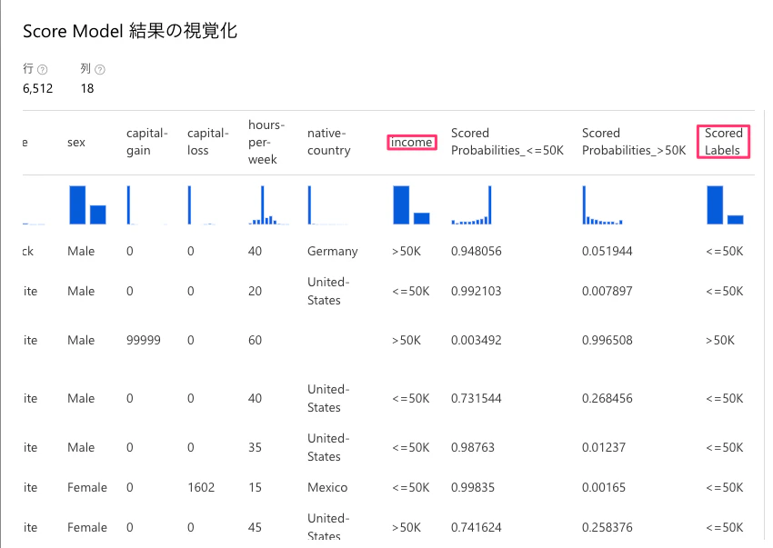The height and width of the screenshot is (548, 773).
Task: Click the 1602 capital-loss value
Action: point(201,487)
